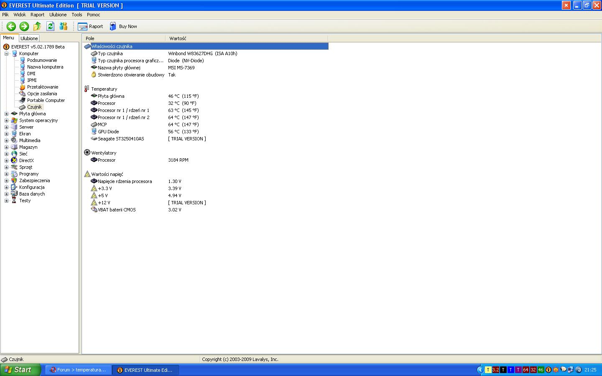Expand the Testy tree node
The width and height of the screenshot is (602, 376).
tap(6, 201)
